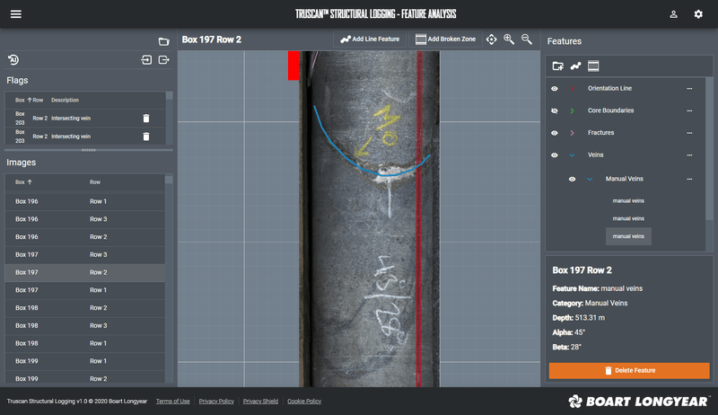Click the Delete Feature button
718x415 pixels.
629,370
